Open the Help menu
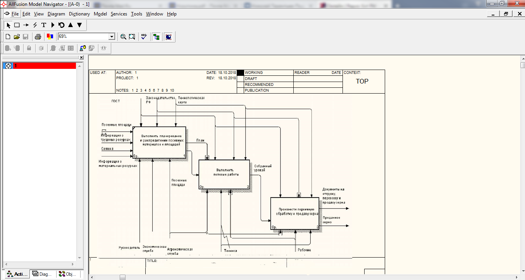525x280 pixels. tap(172, 14)
